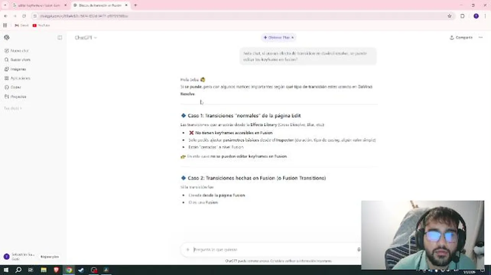Open the browser three-dot menu

pos(486,16)
